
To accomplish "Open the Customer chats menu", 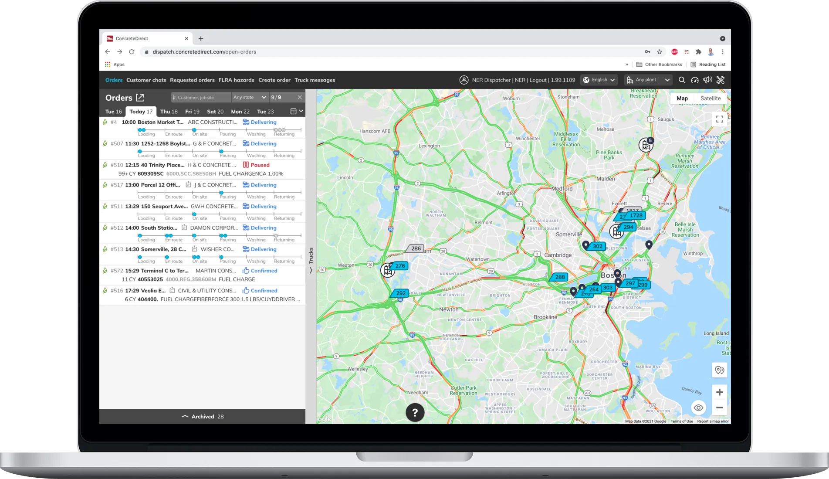I will click(x=146, y=80).
